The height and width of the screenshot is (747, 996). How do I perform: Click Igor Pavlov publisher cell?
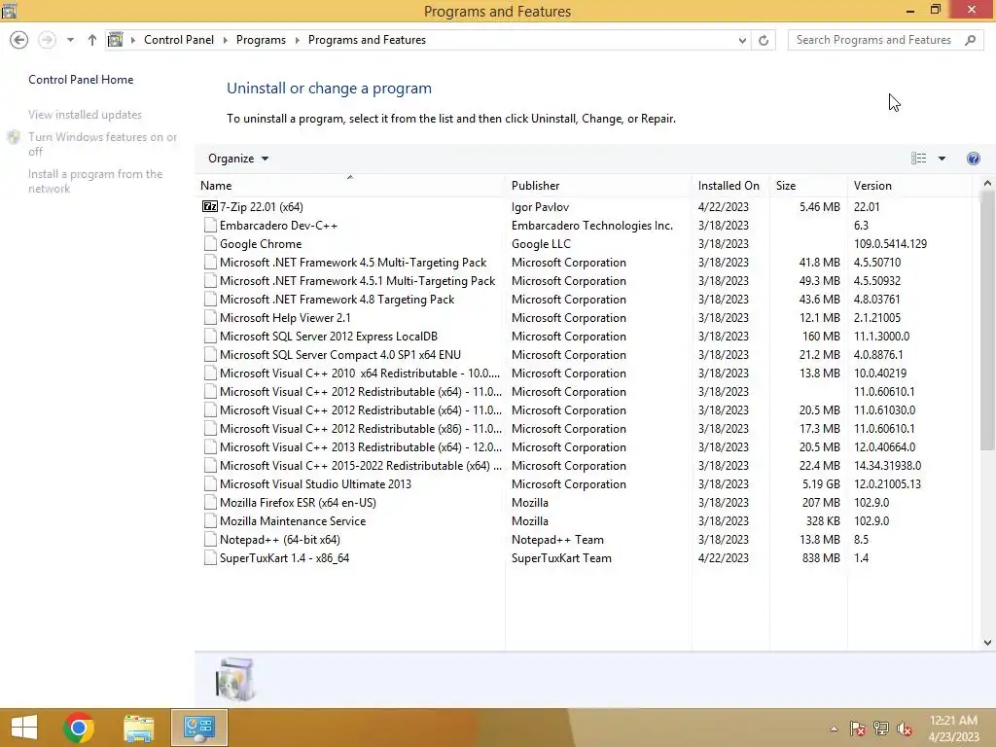pyautogui.click(x=540, y=206)
